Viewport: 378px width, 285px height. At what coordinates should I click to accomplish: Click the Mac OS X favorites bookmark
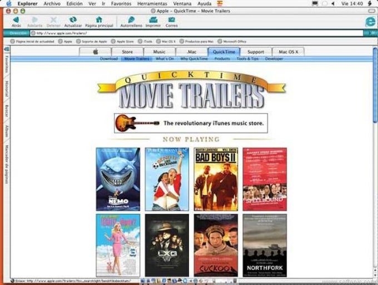tap(166, 42)
